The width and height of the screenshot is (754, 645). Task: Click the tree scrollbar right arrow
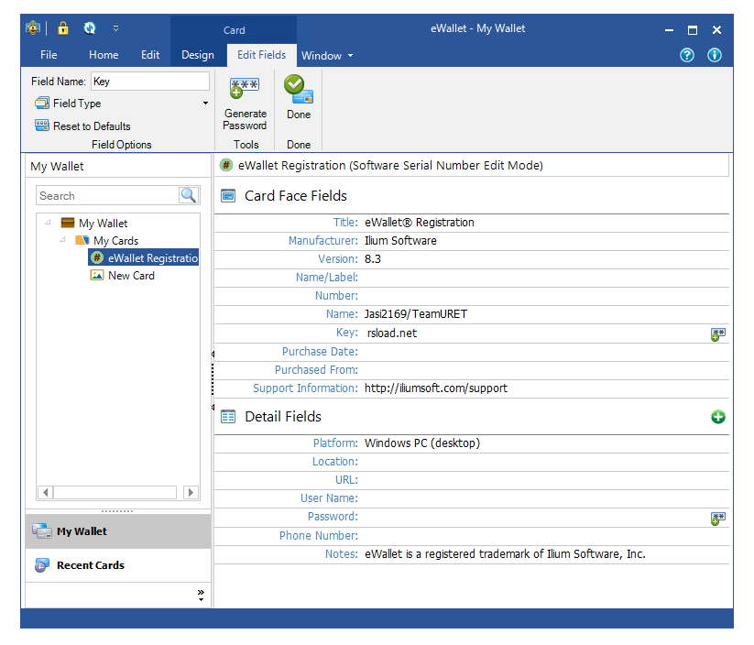[191, 492]
